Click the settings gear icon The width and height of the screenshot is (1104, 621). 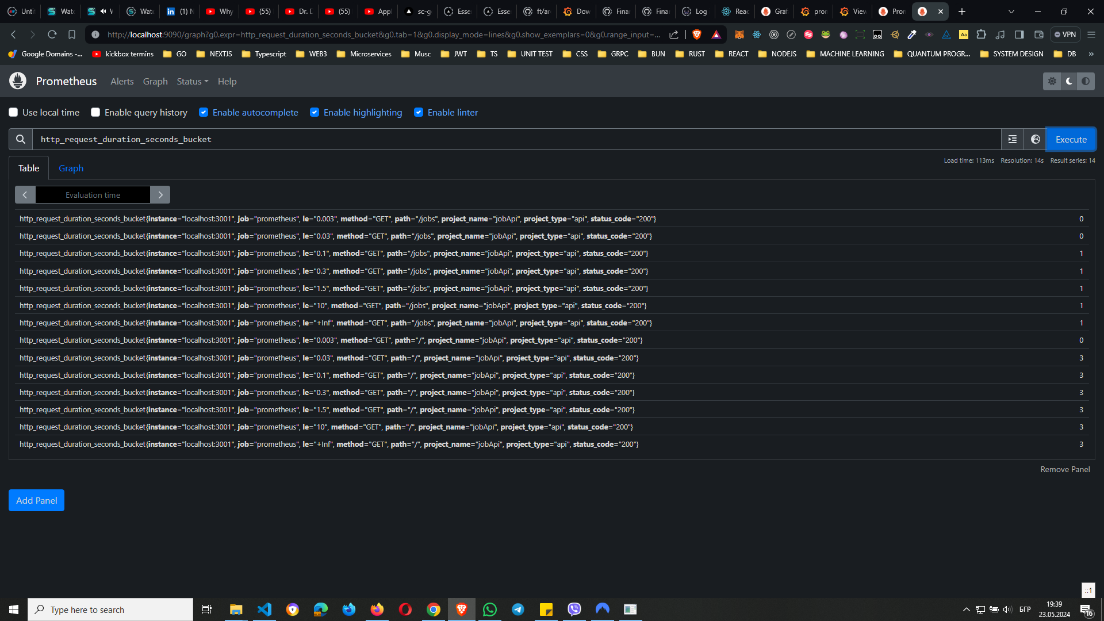[1052, 81]
